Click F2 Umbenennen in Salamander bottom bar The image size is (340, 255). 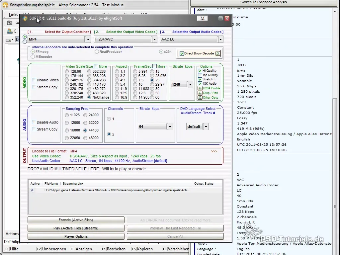51,249
